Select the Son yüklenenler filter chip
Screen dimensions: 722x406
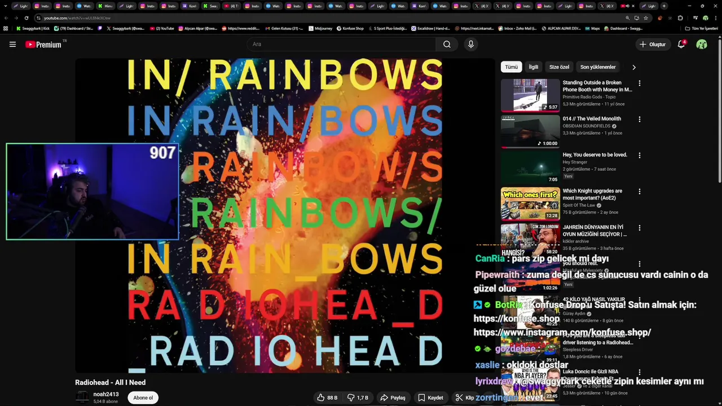click(598, 67)
